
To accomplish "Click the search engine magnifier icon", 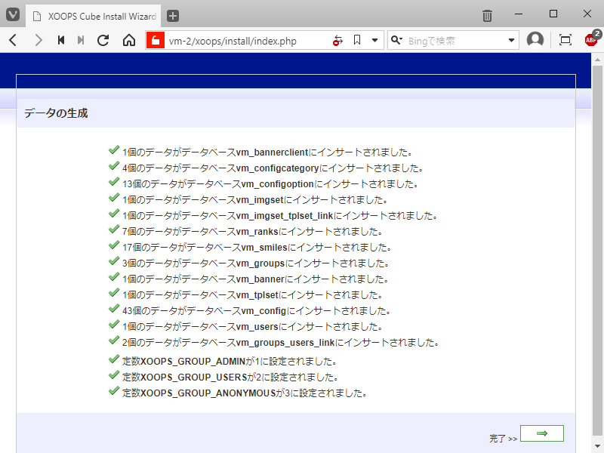I will 396,40.
